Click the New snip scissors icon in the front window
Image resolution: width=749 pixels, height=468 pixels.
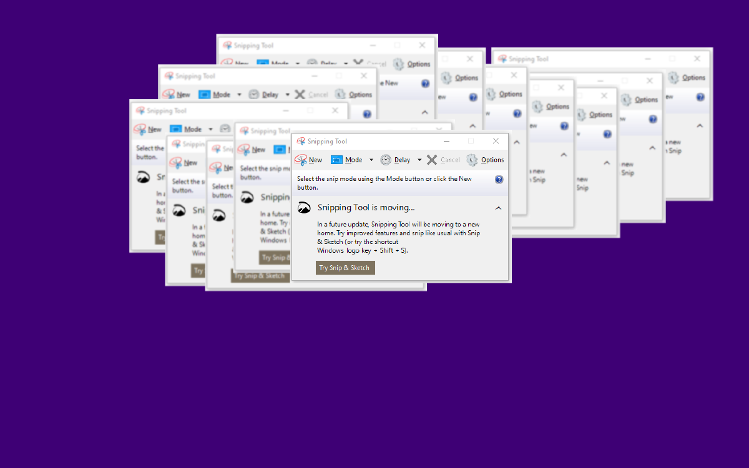tap(301, 160)
